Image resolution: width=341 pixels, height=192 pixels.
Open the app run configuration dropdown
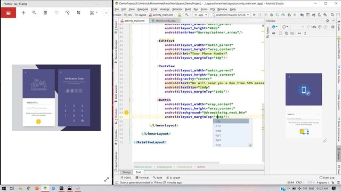201,15
